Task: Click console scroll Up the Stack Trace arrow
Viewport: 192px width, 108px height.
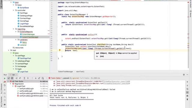Action: (x=187, y=82)
